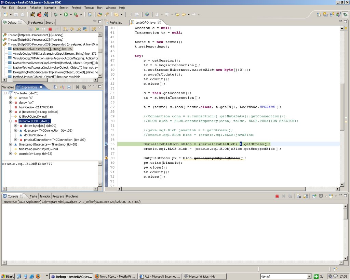The width and height of the screenshot is (350, 280).
Task: Click the Debug perspective bug icon top right
Action: click(x=345, y=14)
